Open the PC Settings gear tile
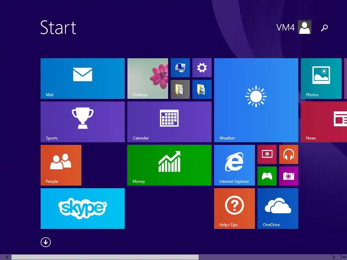The height and width of the screenshot is (260, 347). (x=202, y=68)
